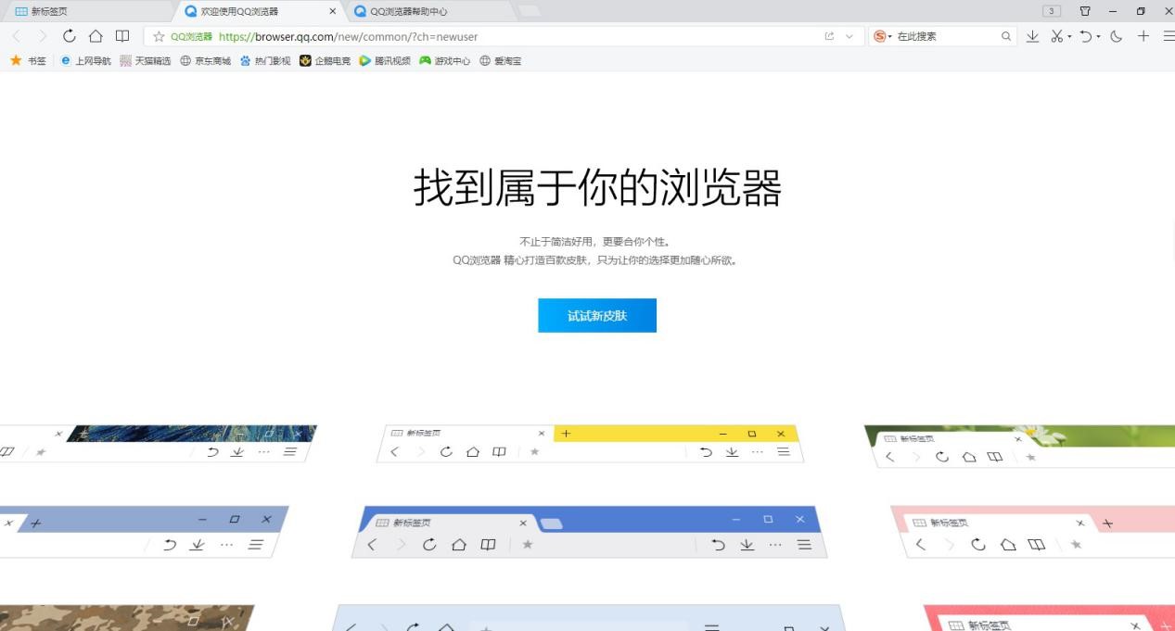Click the 试试新皮肤 blue button
Screen dimensions: 1175x631
coord(597,315)
